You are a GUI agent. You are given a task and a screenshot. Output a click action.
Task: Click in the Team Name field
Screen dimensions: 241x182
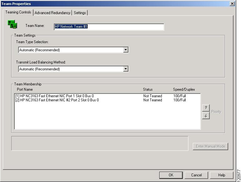[x=109, y=27]
